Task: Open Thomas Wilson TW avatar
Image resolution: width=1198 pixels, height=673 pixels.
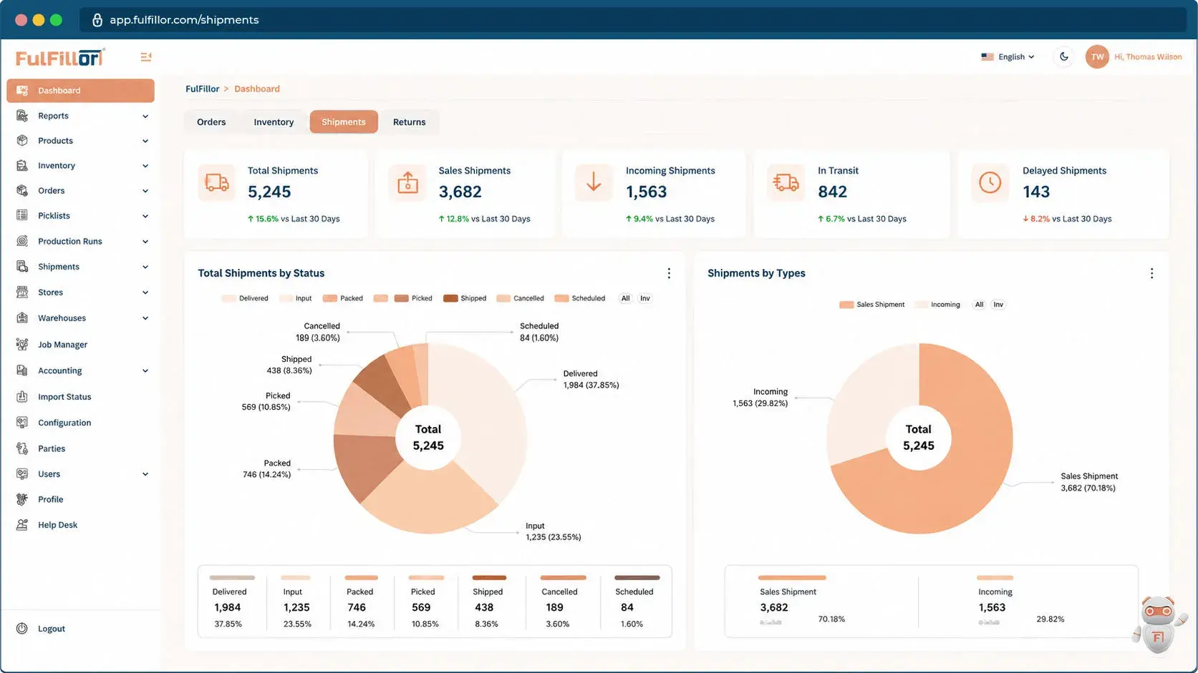Action: 1097,57
